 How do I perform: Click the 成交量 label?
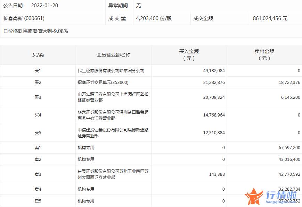(x=117, y=18)
